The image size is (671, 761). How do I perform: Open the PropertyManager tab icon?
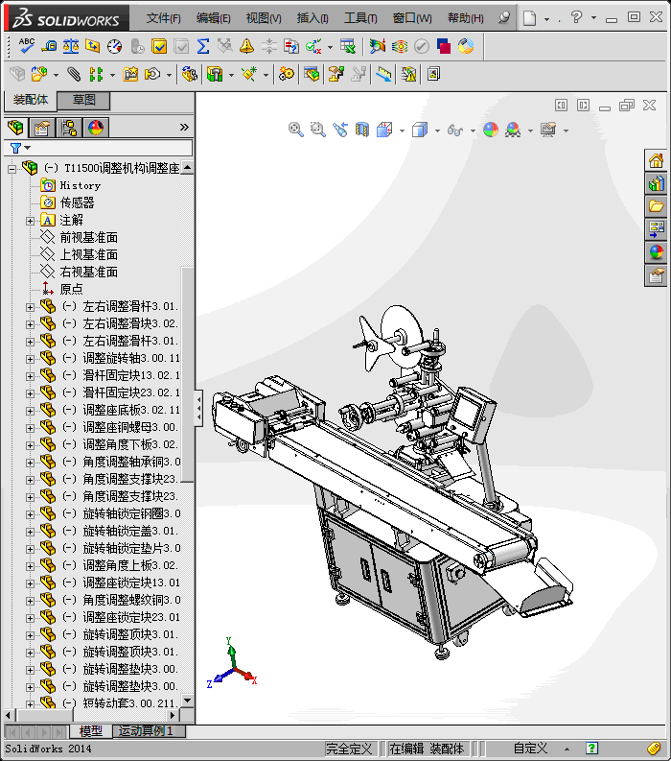(42, 128)
